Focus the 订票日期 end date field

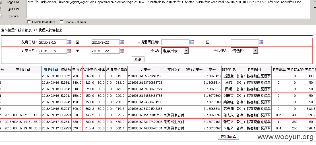106,51
